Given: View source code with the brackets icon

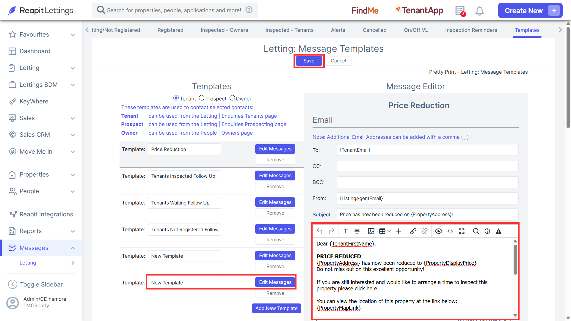Looking at the screenshot, I should click(x=450, y=231).
